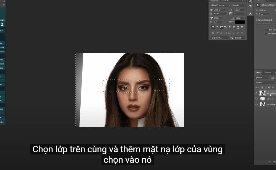Lock image pixels brush icon
The width and height of the screenshot is (276, 170).
click(266, 87)
